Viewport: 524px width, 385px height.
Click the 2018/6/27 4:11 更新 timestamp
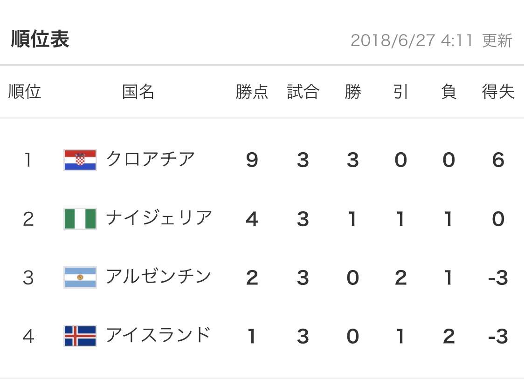coord(431,41)
